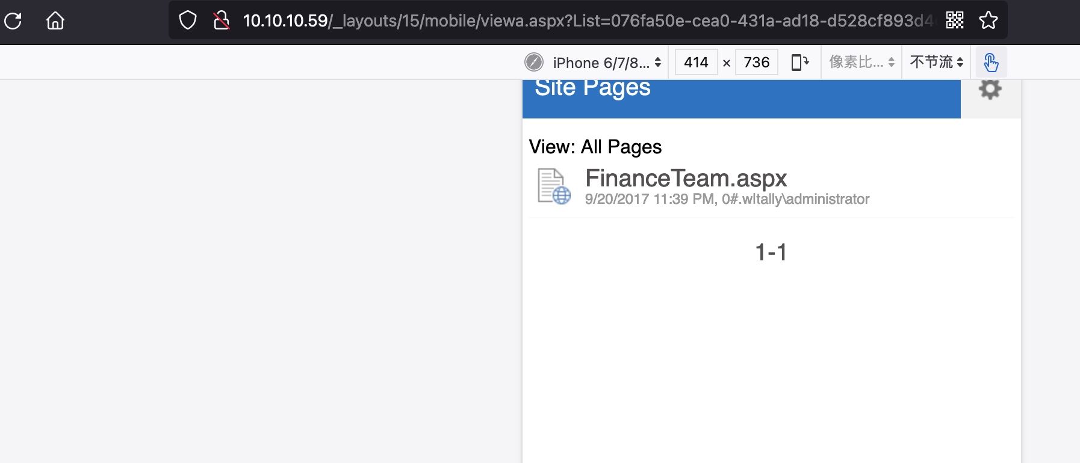
Task: Toggle touch simulation hand icon
Action: 991,63
